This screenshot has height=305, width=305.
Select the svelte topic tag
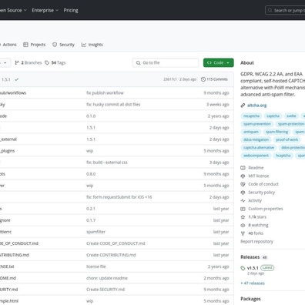(x=291, y=116)
